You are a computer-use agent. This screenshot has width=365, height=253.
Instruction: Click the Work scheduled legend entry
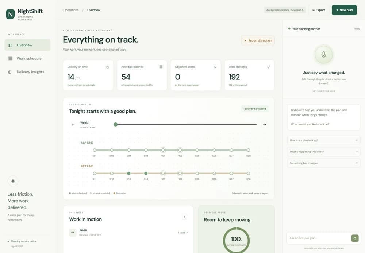78,193
